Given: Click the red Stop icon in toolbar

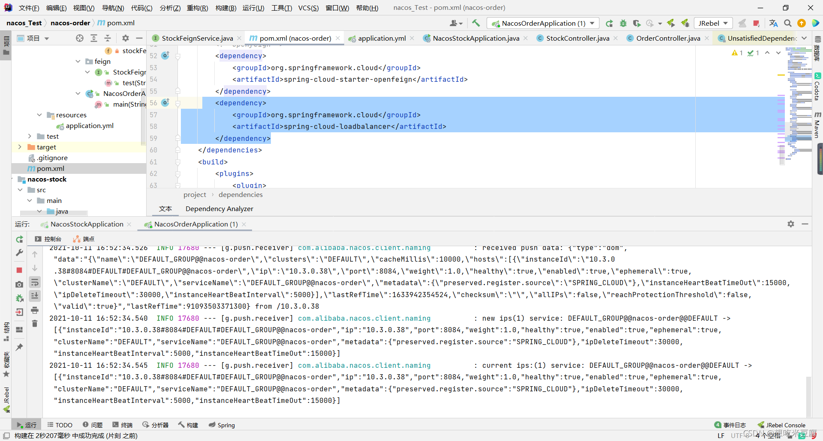Looking at the screenshot, I should click(x=756, y=23).
